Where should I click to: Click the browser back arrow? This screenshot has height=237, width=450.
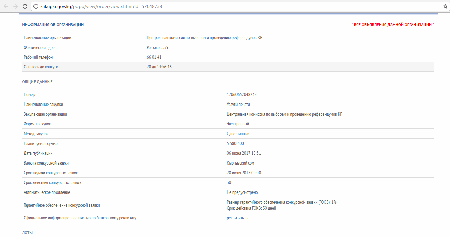(6, 6)
